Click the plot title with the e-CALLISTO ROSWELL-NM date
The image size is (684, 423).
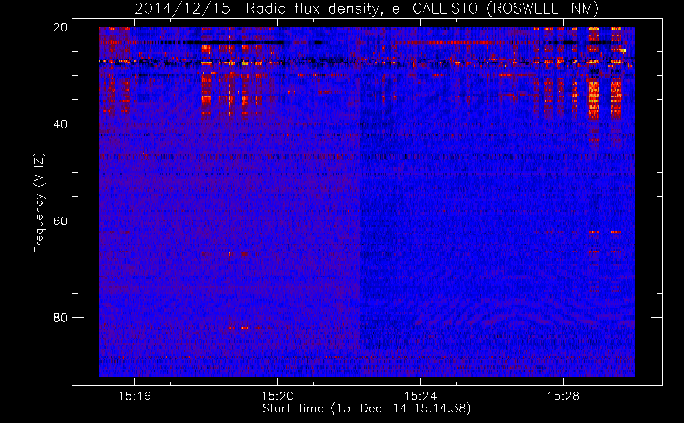click(367, 8)
